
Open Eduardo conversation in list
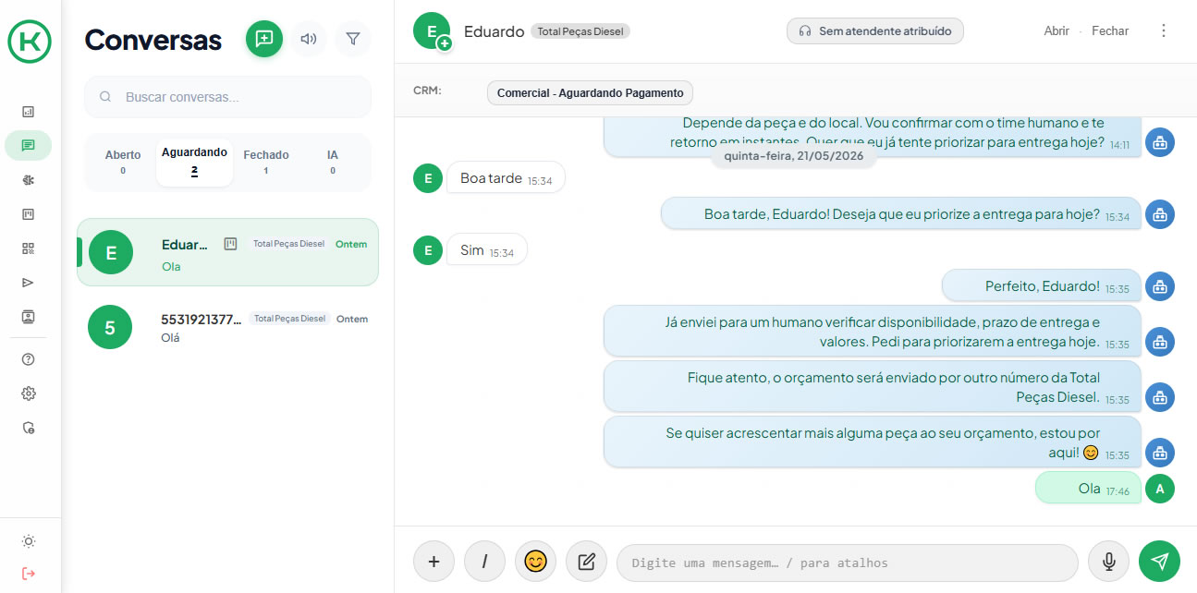pyautogui.click(x=227, y=252)
